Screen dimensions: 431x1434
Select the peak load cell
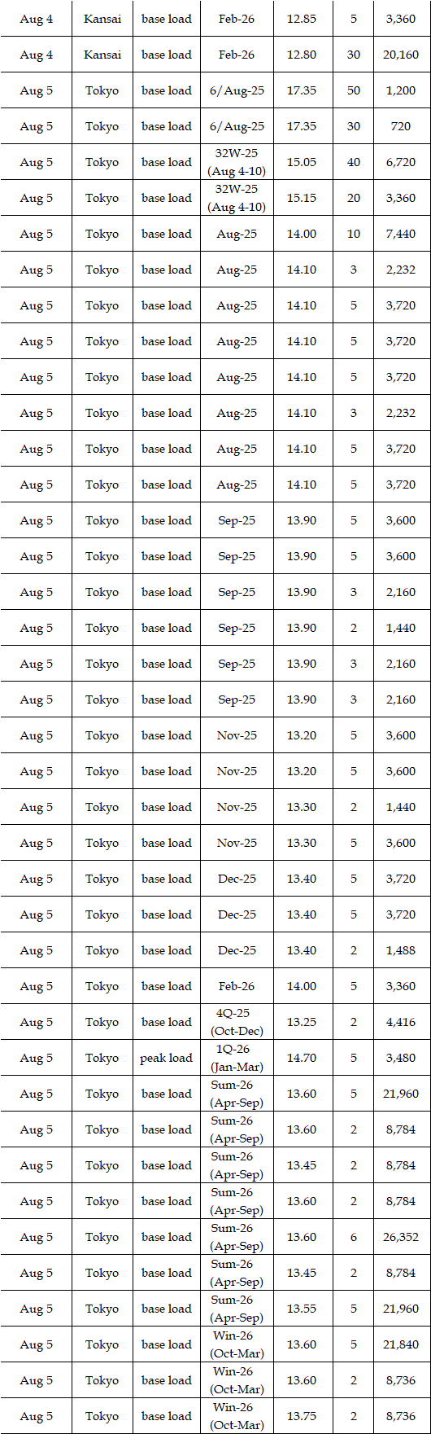[167, 1058]
